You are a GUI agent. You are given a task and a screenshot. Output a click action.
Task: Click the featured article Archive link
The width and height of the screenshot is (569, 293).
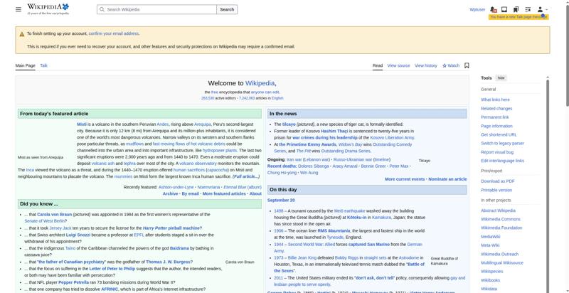(x=170, y=193)
